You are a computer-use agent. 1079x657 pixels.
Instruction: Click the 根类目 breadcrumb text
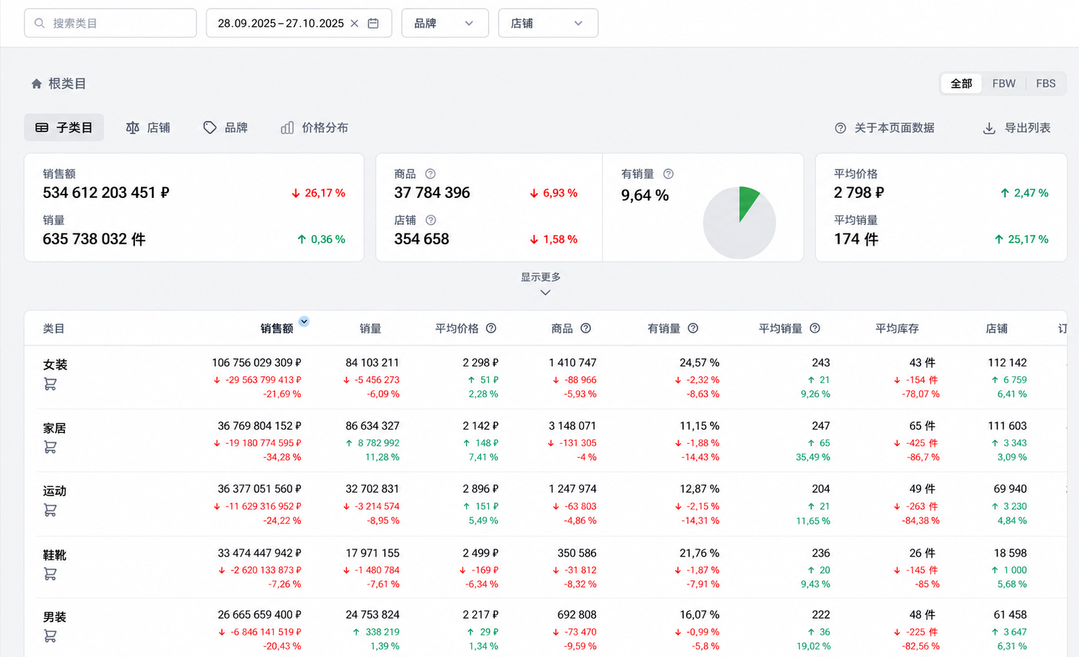point(67,84)
